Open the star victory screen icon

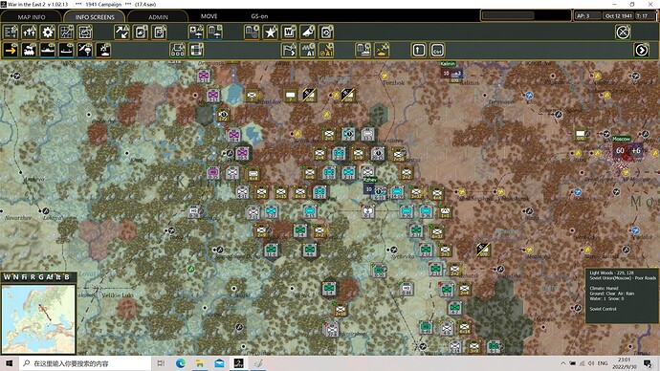click(x=271, y=32)
